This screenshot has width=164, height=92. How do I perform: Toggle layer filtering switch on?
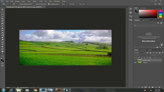[x=163, y=53]
